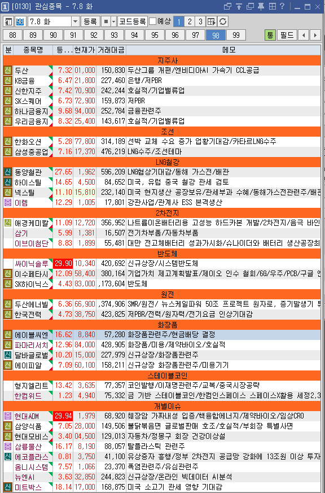
Task: Go to next tab group arrow
Action: click(315, 35)
